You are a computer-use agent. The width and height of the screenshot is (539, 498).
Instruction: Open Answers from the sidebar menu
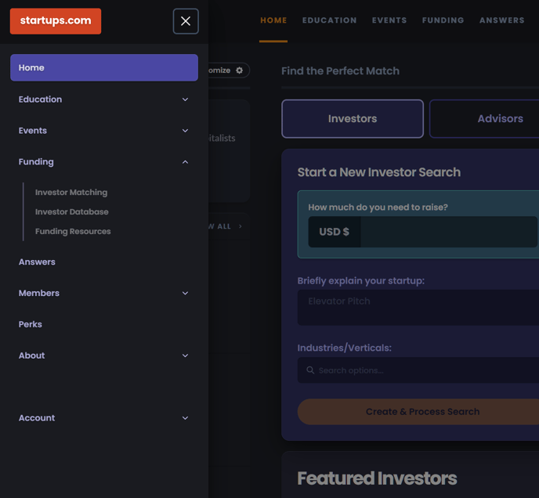point(37,262)
